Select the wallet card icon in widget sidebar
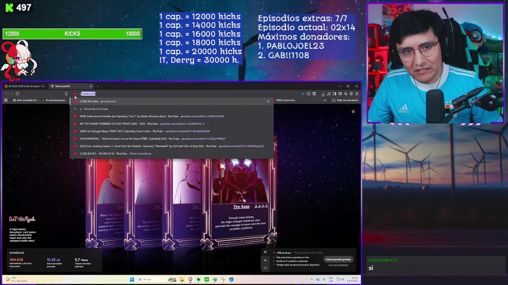 pos(265,268)
